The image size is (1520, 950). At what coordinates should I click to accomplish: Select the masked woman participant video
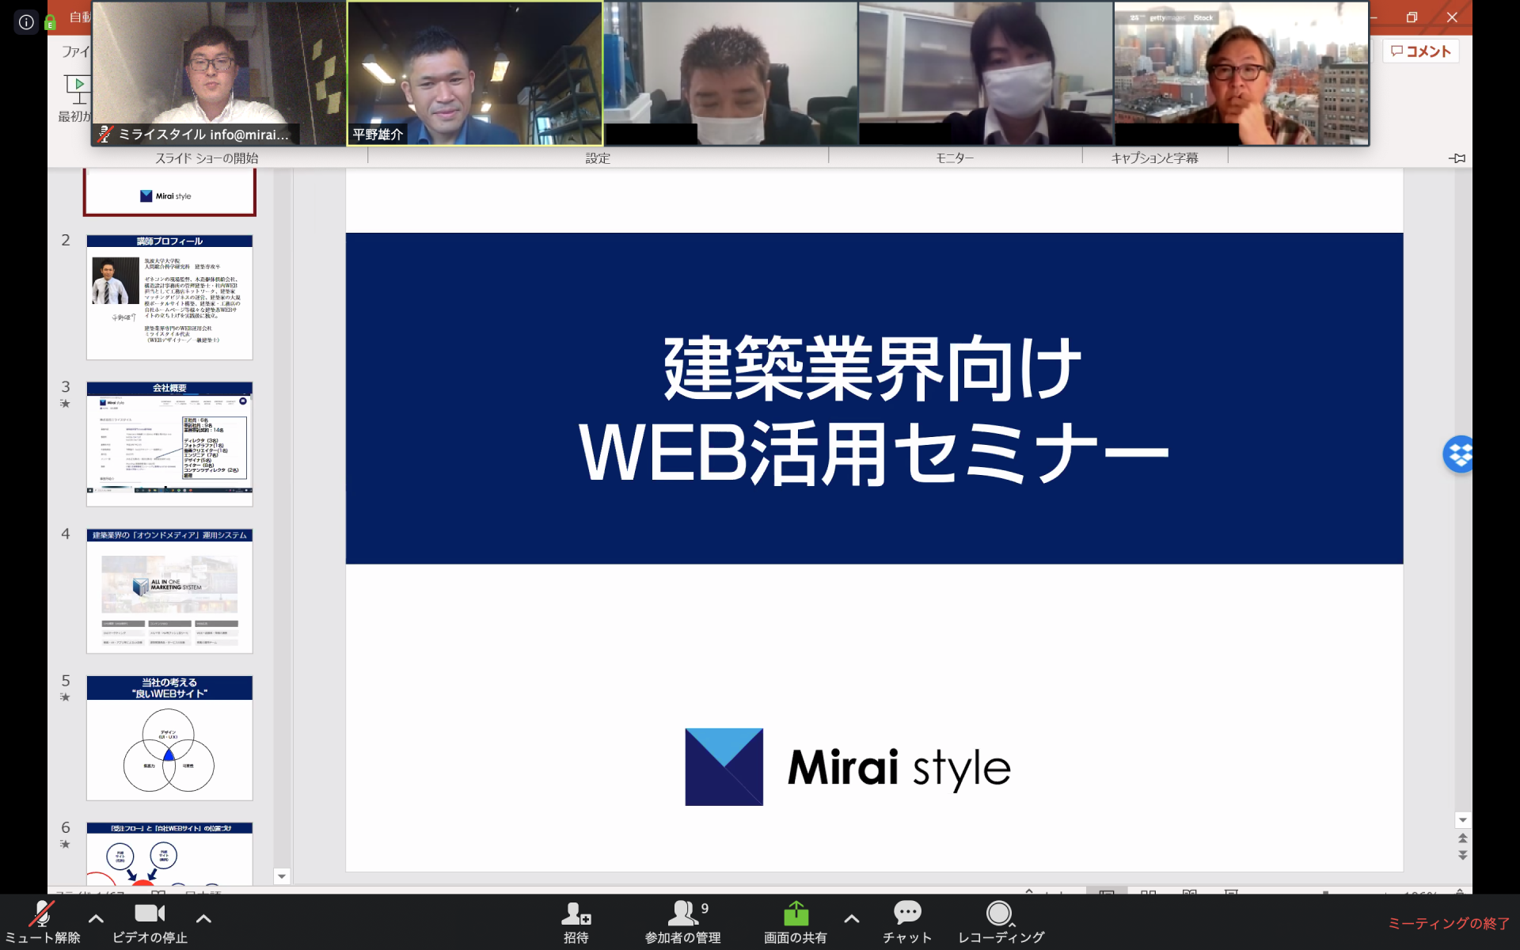pyautogui.click(x=986, y=74)
